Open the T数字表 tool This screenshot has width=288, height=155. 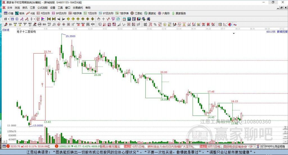122,13
